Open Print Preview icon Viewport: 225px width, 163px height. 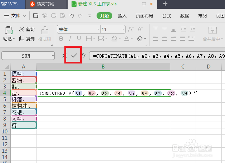point(63,15)
